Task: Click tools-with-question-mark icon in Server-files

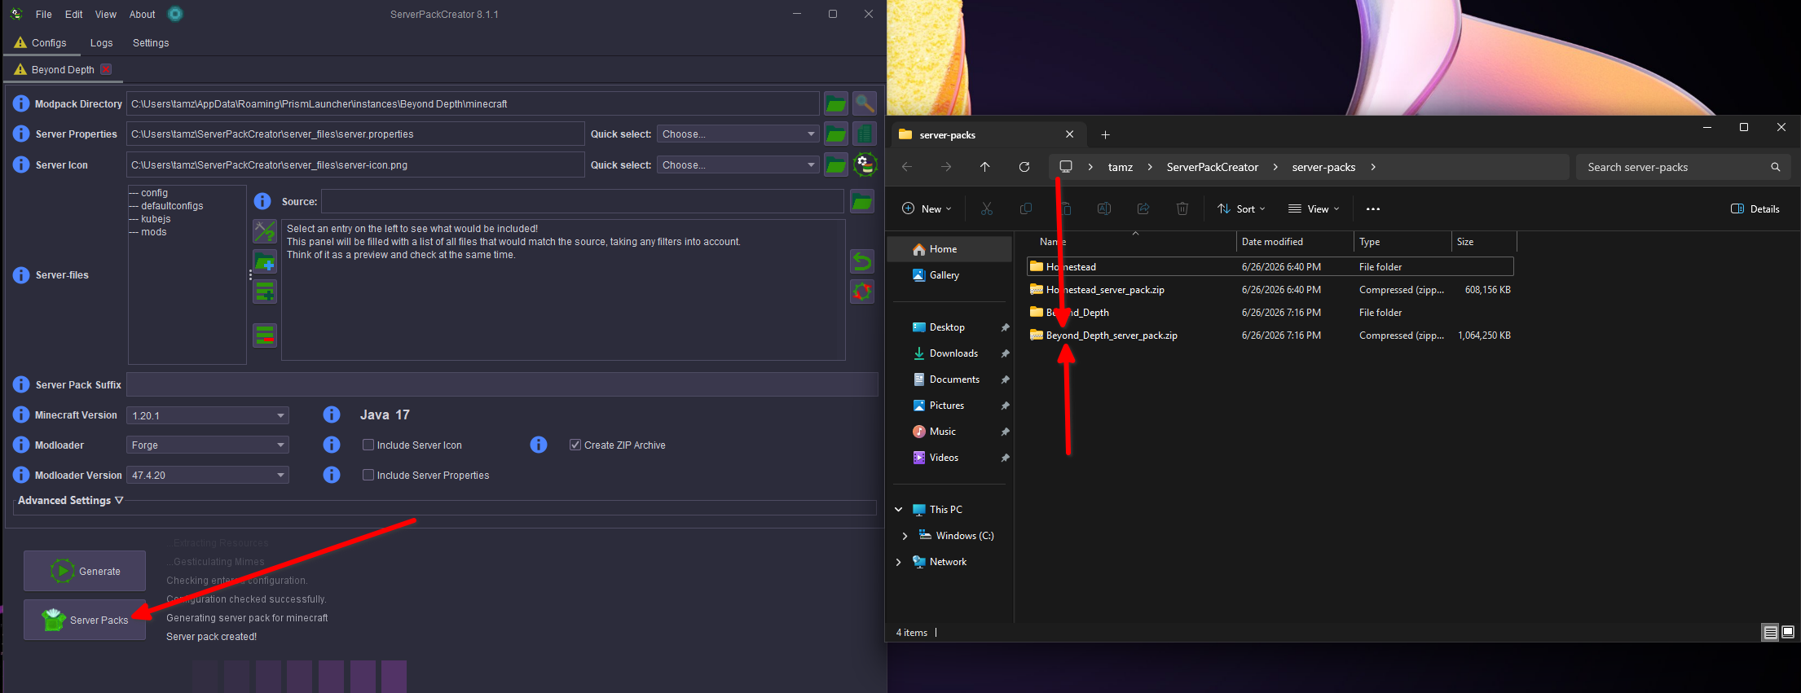Action: tap(265, 231)
